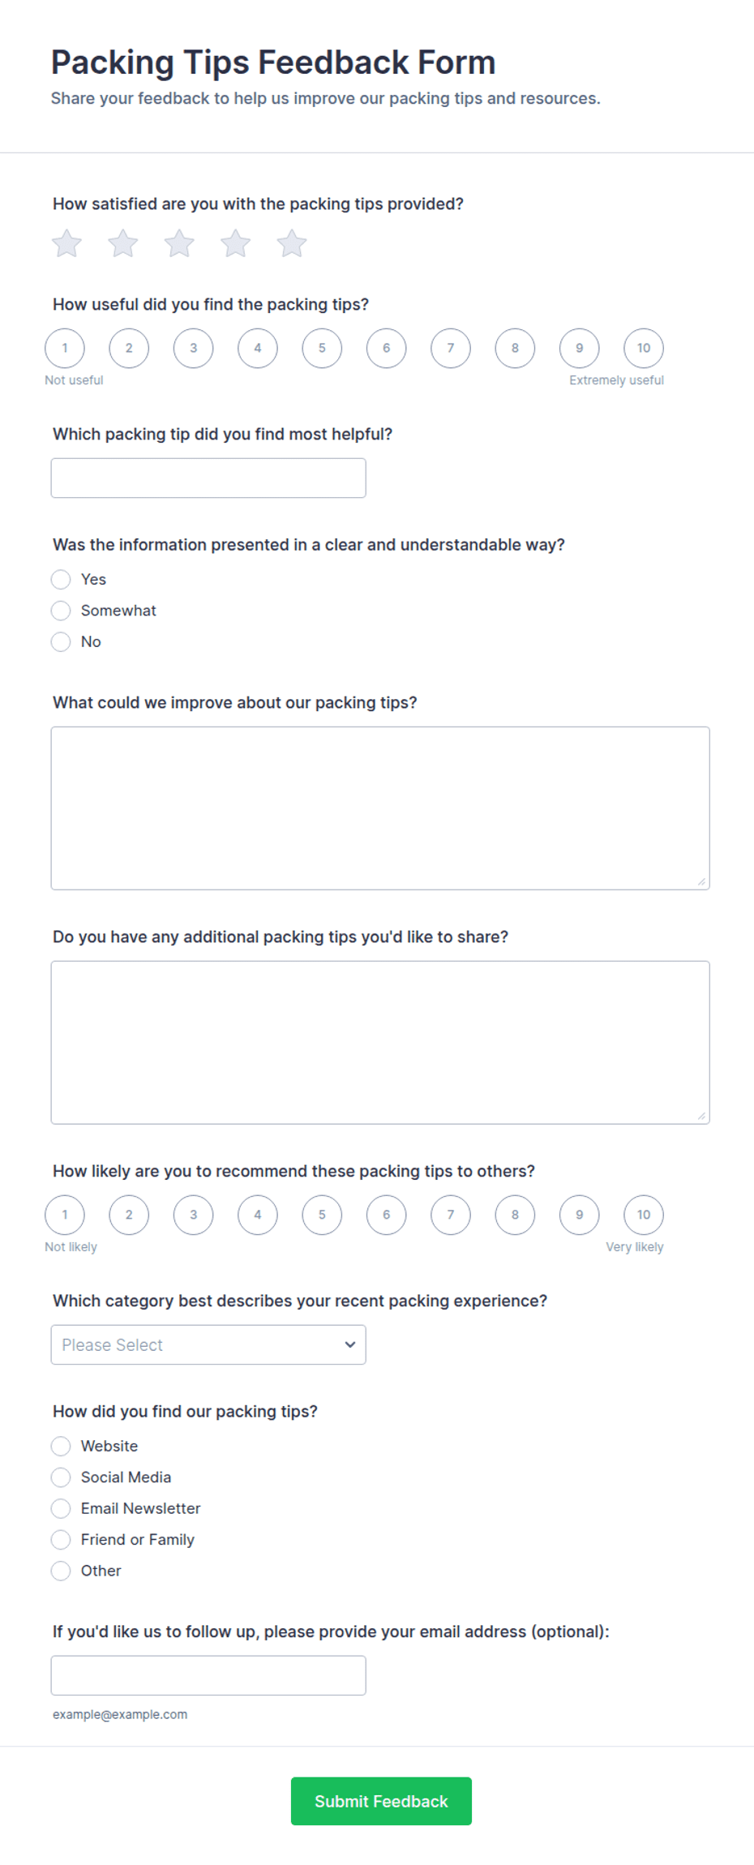Select the Somewhat radio option
The height and width of the screenshot is (1865, 754).
click(61, 611)
